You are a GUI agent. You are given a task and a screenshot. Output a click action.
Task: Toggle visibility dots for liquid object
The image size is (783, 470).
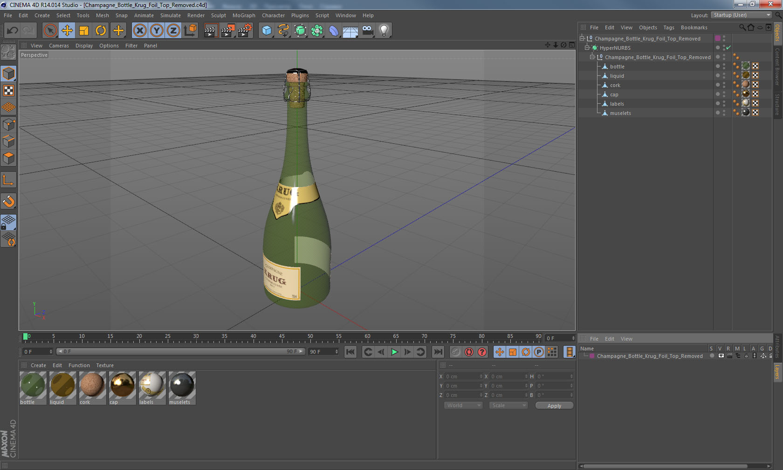(724, 75)
